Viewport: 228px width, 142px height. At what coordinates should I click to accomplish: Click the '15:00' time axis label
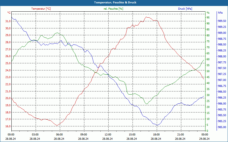(132, 135)
